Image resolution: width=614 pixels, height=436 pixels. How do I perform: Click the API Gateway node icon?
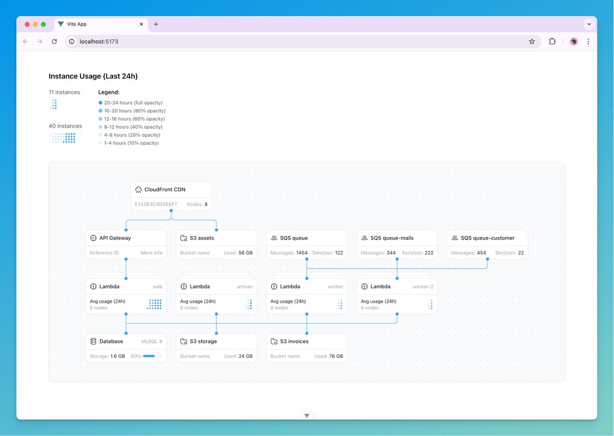tap(93, 238)
